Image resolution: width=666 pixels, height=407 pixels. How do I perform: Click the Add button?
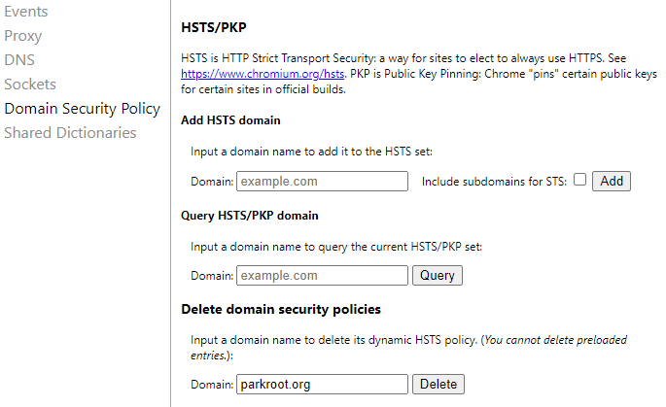pos(612,182)
